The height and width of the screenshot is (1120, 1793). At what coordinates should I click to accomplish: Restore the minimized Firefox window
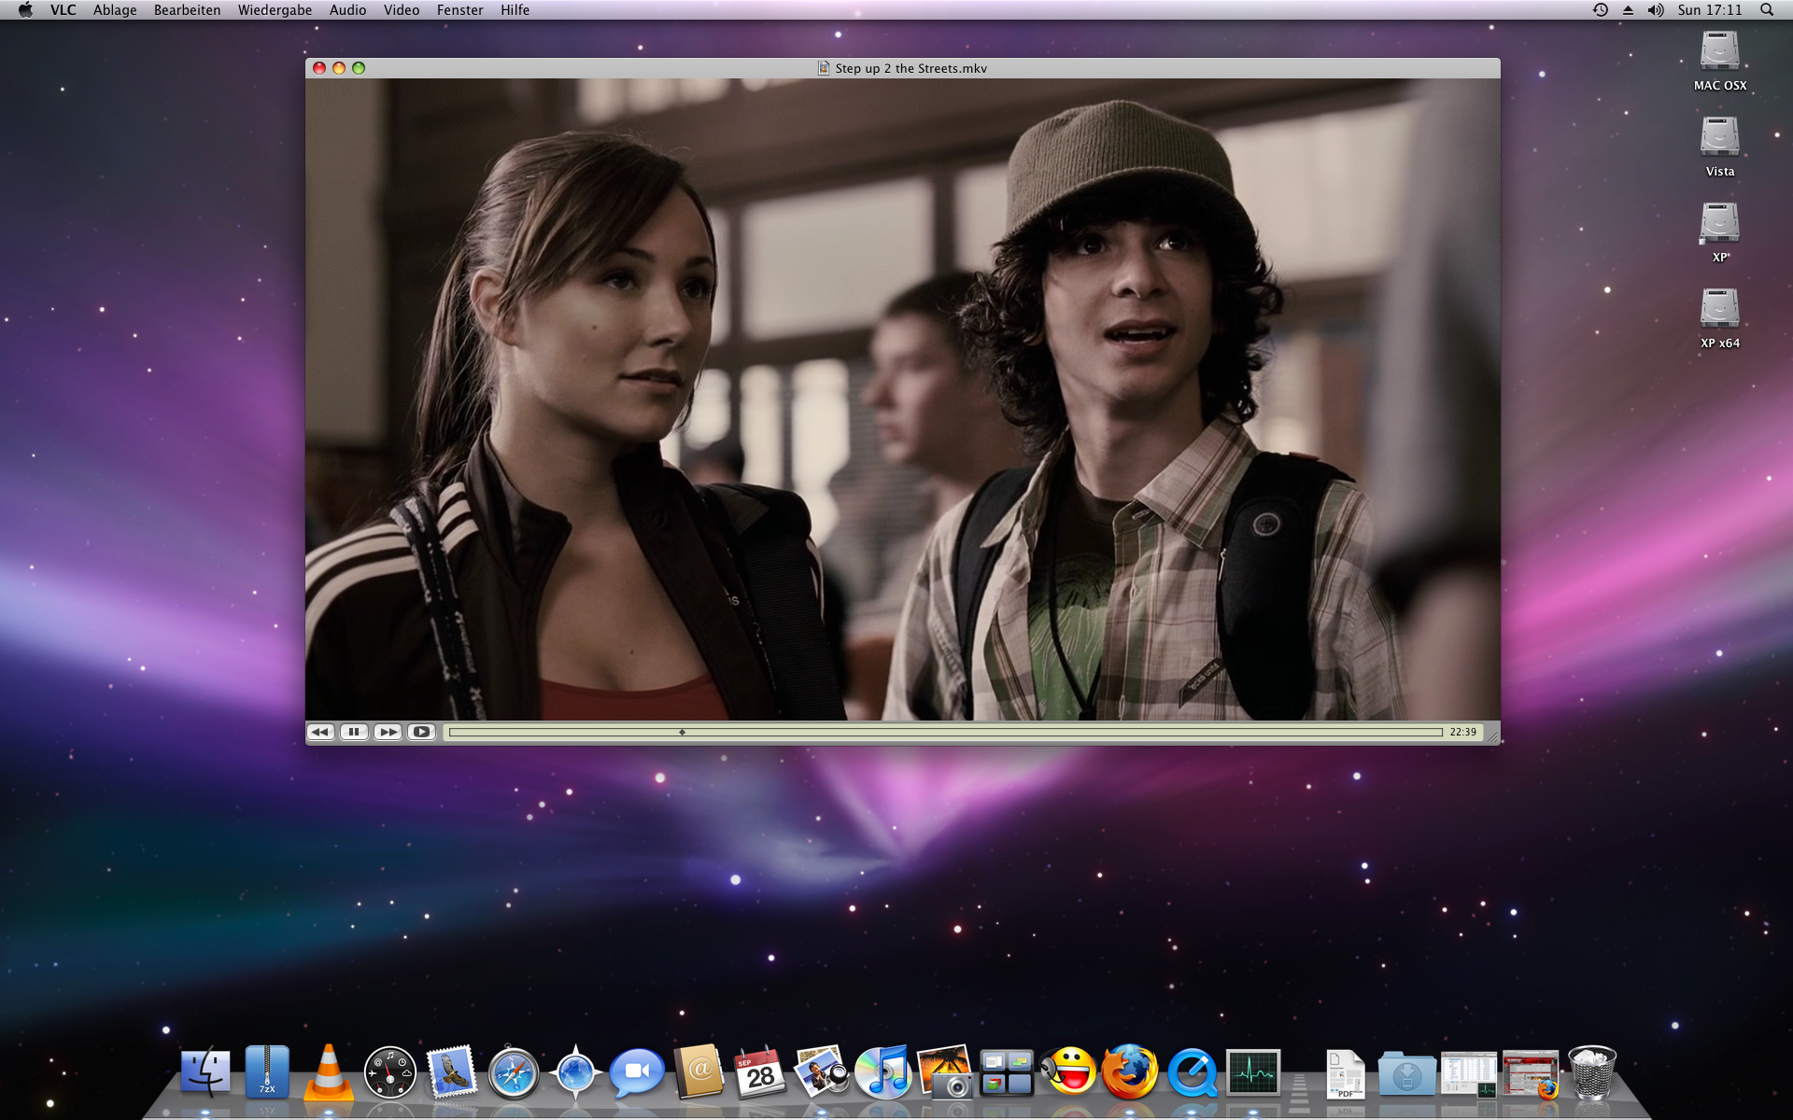(1531, 1073)
